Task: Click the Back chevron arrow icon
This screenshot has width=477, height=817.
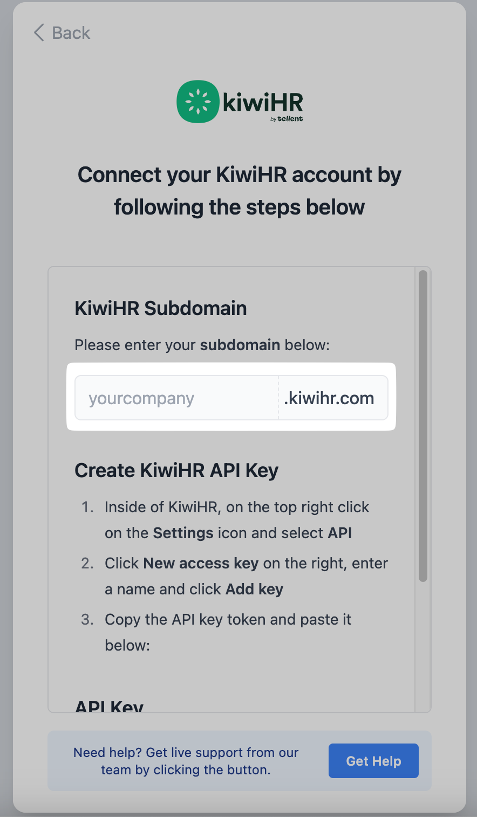Action: [39, 33]
